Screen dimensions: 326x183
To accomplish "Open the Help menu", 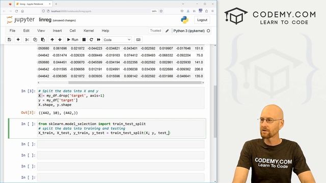I will click(105, 30).
